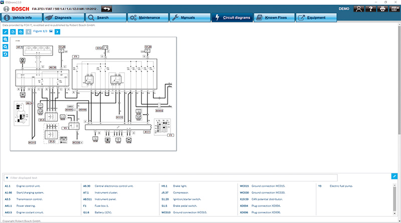The height and width of the screenshot is (223, 401).
Task: Click the Figure 1/3 label
Action: point(40,31)
